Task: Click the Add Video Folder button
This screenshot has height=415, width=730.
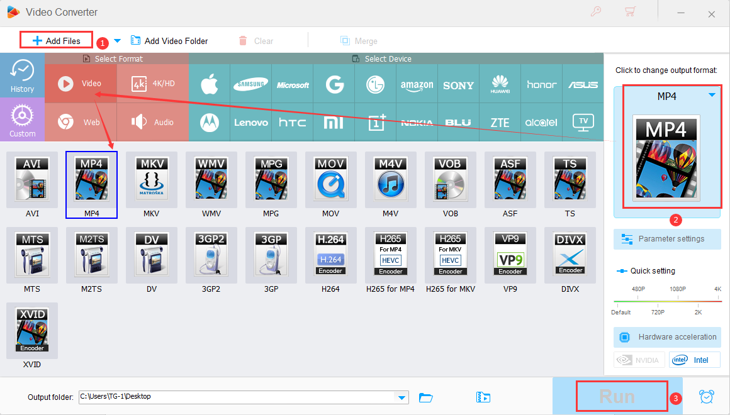Action: [x=169, y=41]
